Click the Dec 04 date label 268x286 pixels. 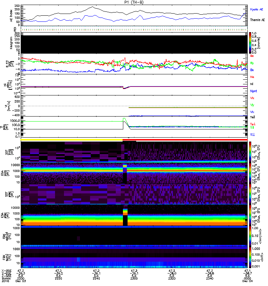(247, 281)
